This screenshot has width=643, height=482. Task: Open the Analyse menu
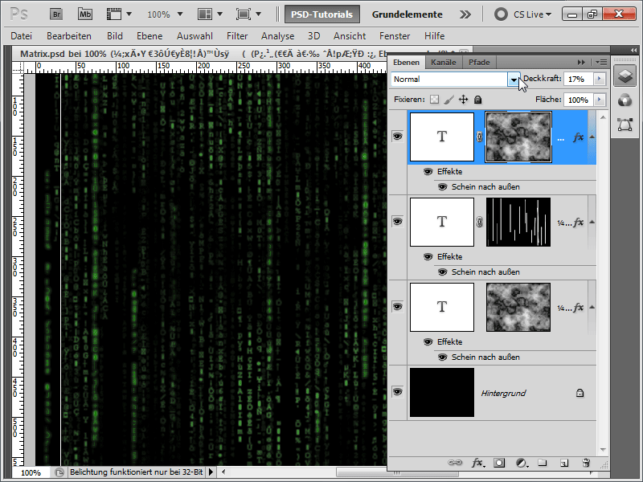pos(277,36)
